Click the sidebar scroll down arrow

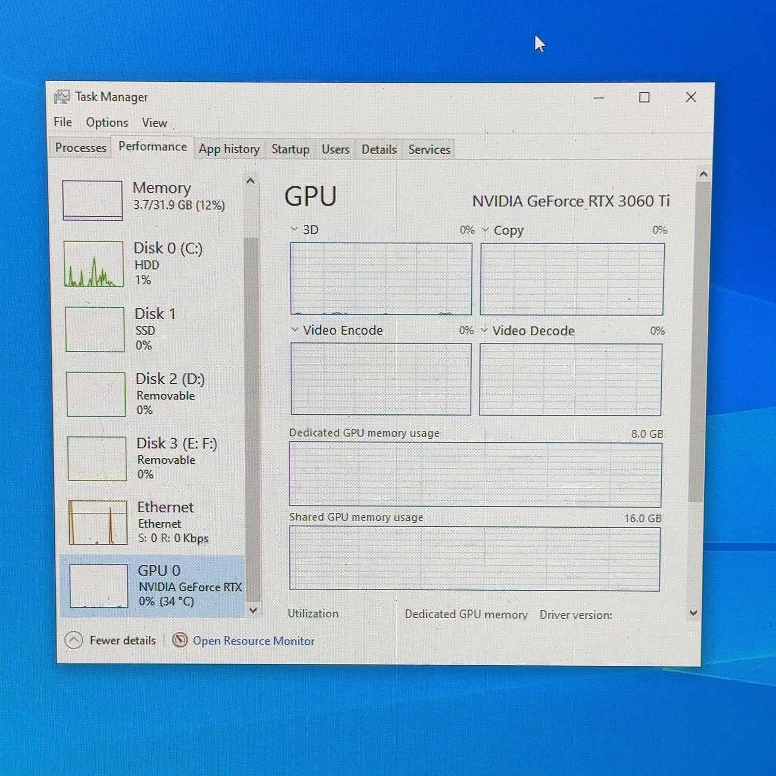253,610
